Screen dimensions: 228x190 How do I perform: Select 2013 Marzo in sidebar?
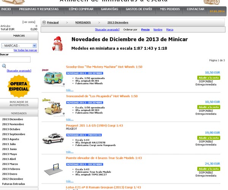pyautogui.click(x=10, y=164)
